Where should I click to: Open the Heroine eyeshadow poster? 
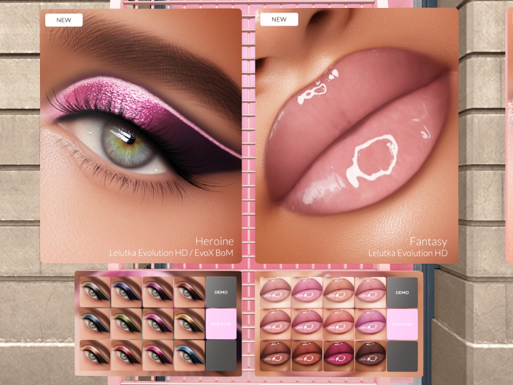pos(141,135)
